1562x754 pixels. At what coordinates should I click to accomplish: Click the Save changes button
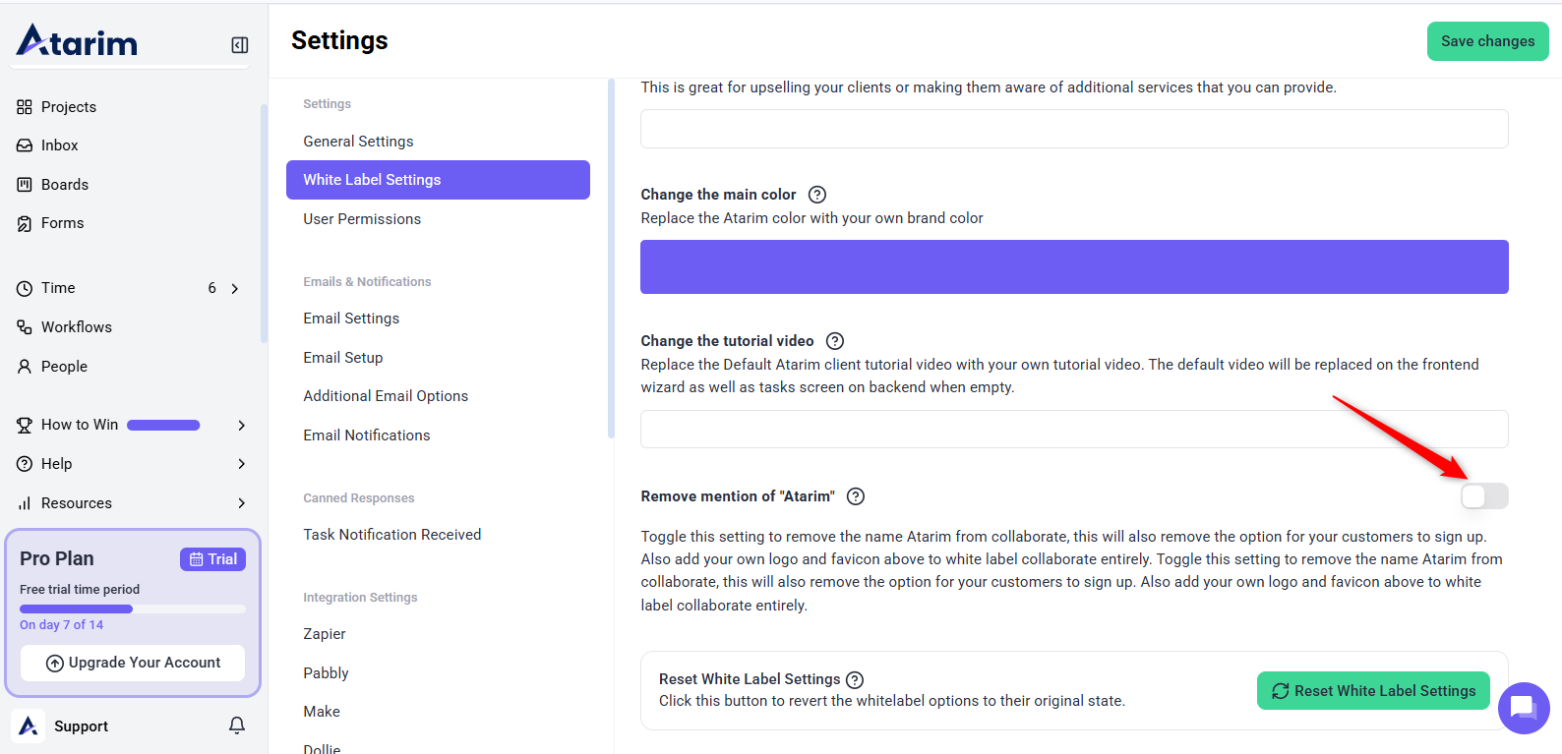tap(1486, 41)
